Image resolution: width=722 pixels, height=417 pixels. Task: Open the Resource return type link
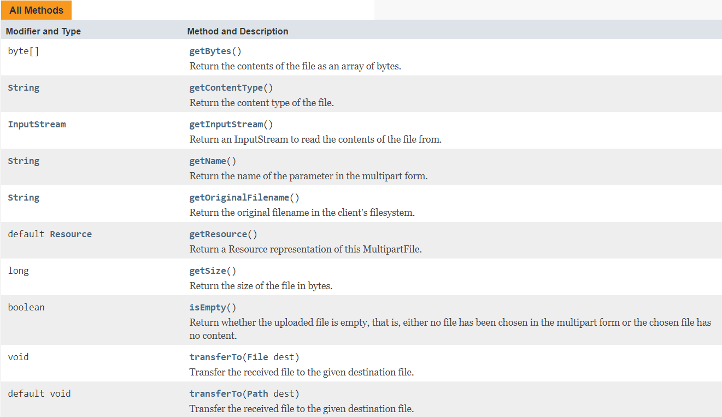pos(71,234)
